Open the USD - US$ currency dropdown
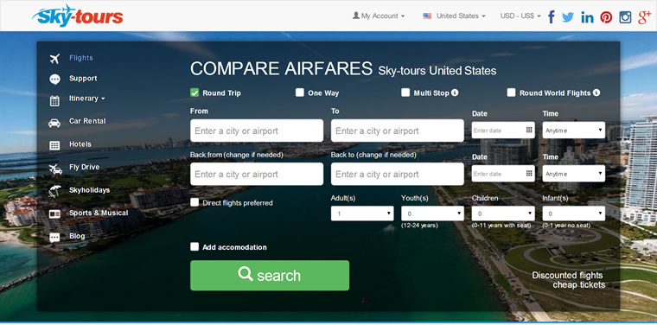The width and height of the screenshot is (657, 325). coord(520,16)
